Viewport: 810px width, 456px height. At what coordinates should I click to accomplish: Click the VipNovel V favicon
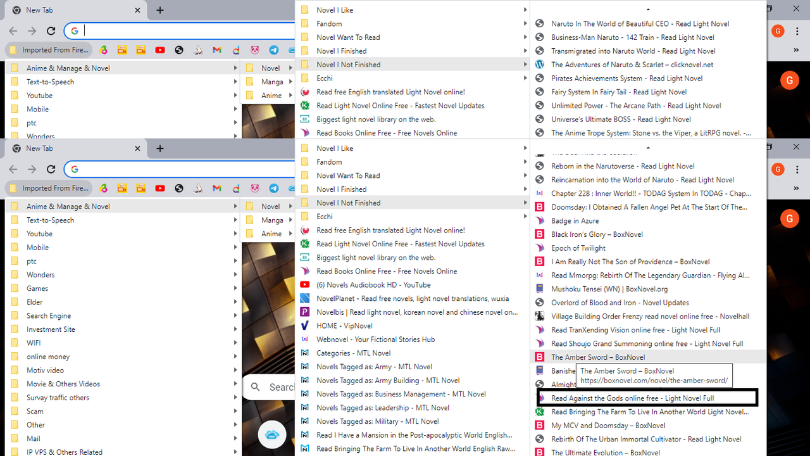pos(304,326)
